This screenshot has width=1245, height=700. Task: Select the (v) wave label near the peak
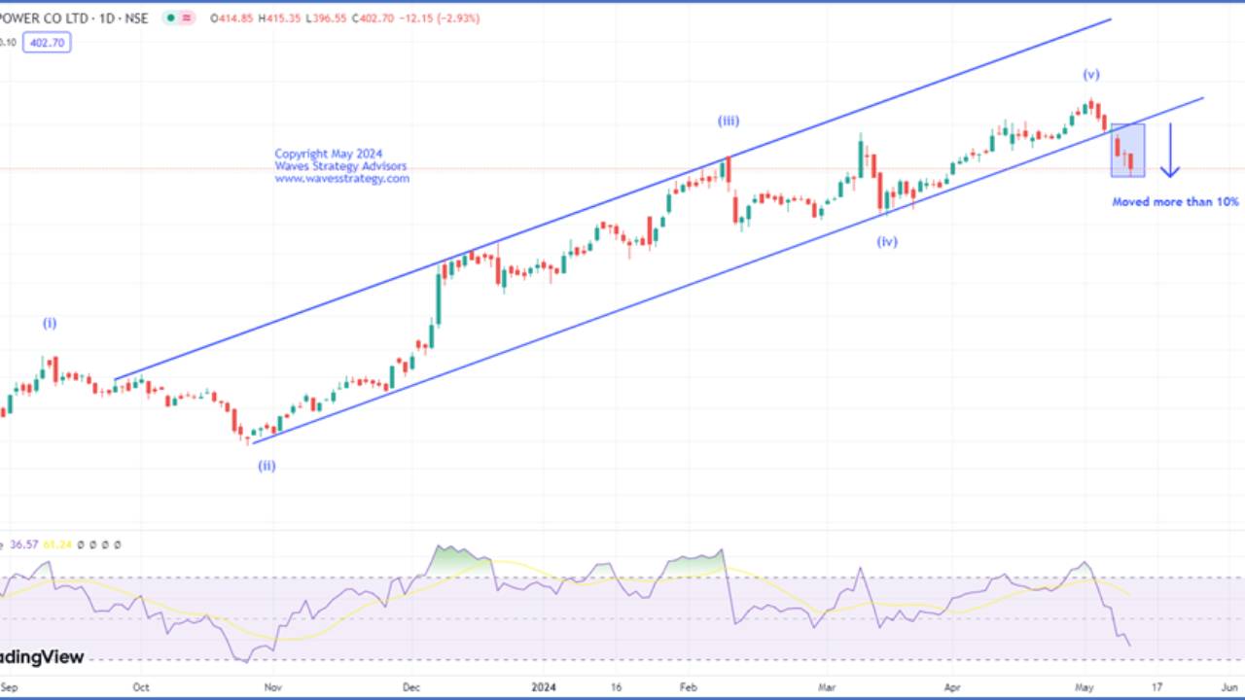pyautogui.click(x=1091, y=72)
